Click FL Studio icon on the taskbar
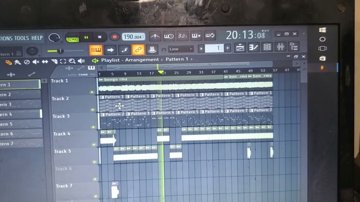Image resolution: width=360 pixels, height=202 pixels. pos(322,68)
